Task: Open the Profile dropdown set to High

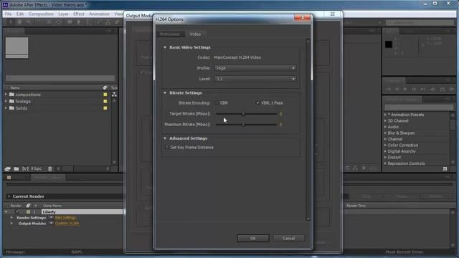Action: click(x=255, y=68)
